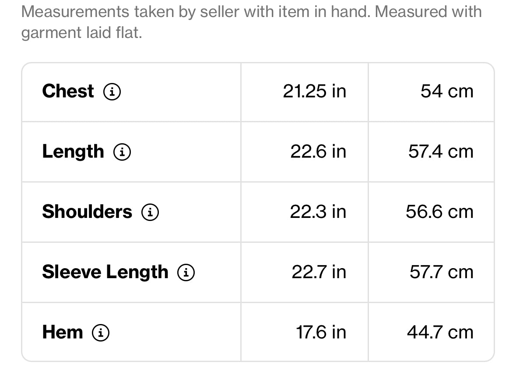Select the 44.7 cm hem value
This screenshot has height=376, width=516.
pos(440,332)
